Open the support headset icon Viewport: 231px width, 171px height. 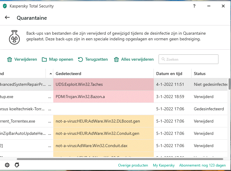pos(17,165)
